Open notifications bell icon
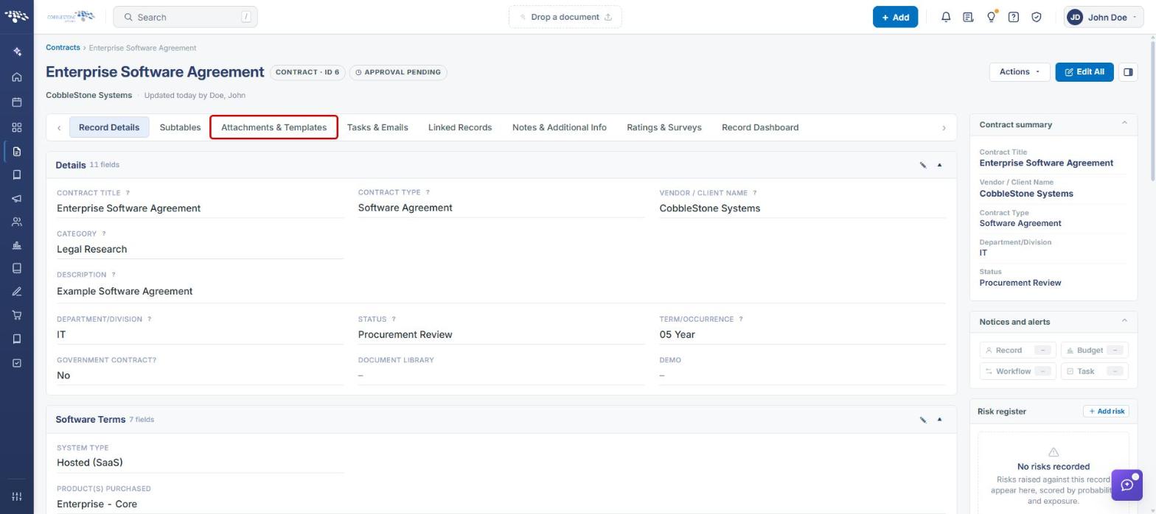 point(946,17)
